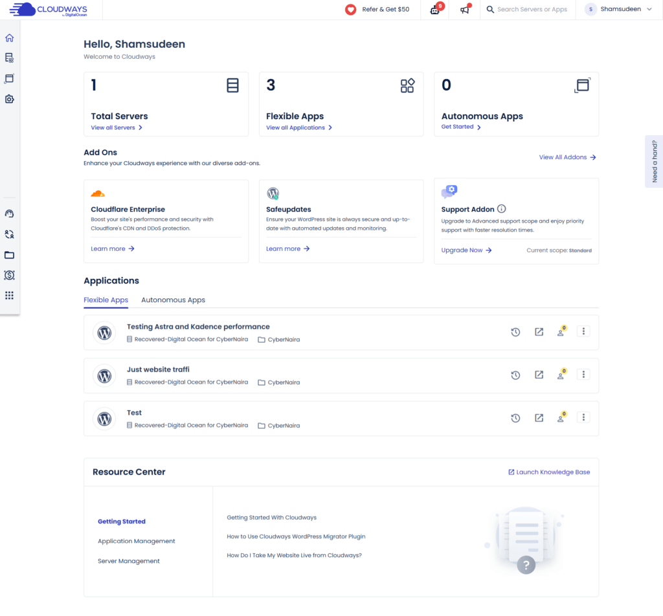
Task: Click Upgrade Now for Support Addon
Action: pyautogui.click(x=466, y=250)
